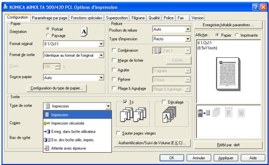Screen dimensions: 269x165
Task: Click the printer-to-page status icon
Action: coord(204,113)
